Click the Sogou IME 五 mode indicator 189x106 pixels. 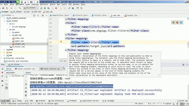22,2
